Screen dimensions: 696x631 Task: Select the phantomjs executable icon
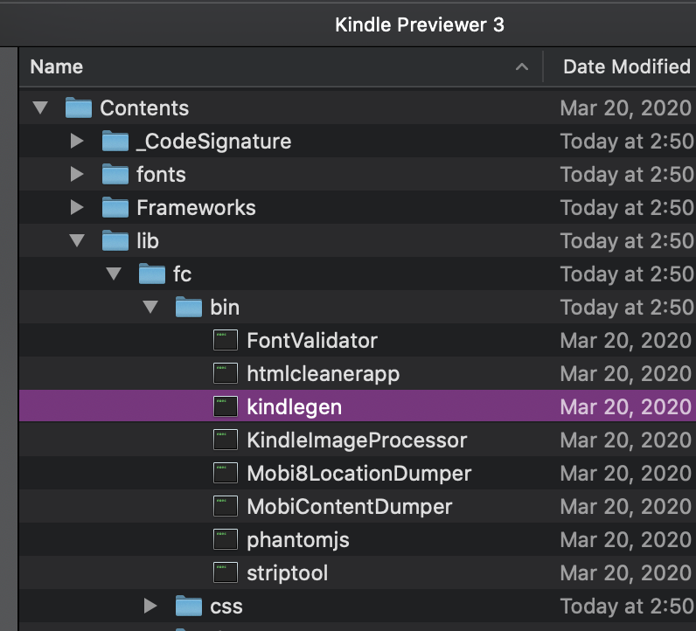click(226, 539)
